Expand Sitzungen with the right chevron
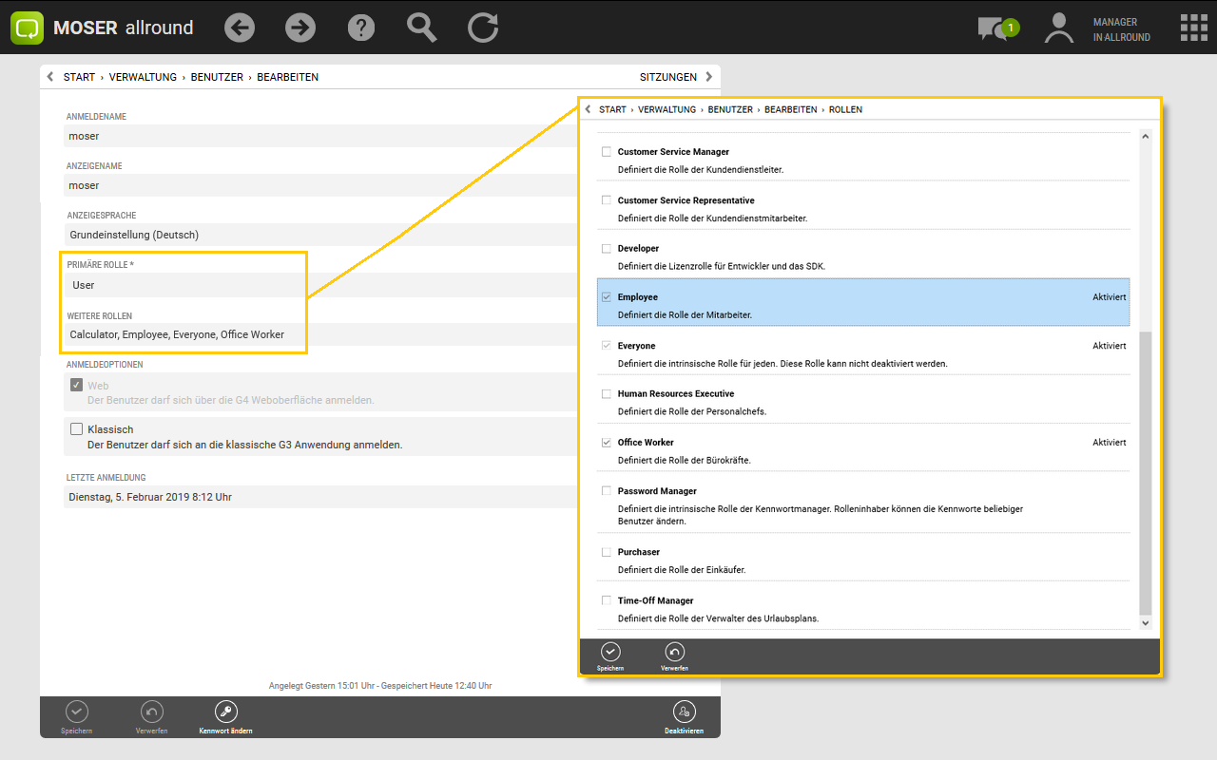The image size is (1217, 760). click(708, 77)
